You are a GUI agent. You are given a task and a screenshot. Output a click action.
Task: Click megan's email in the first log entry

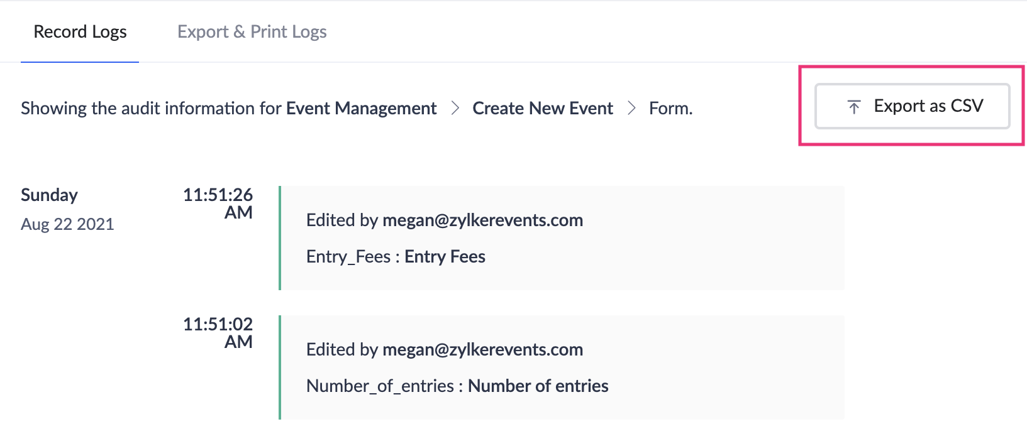point(482,220)
